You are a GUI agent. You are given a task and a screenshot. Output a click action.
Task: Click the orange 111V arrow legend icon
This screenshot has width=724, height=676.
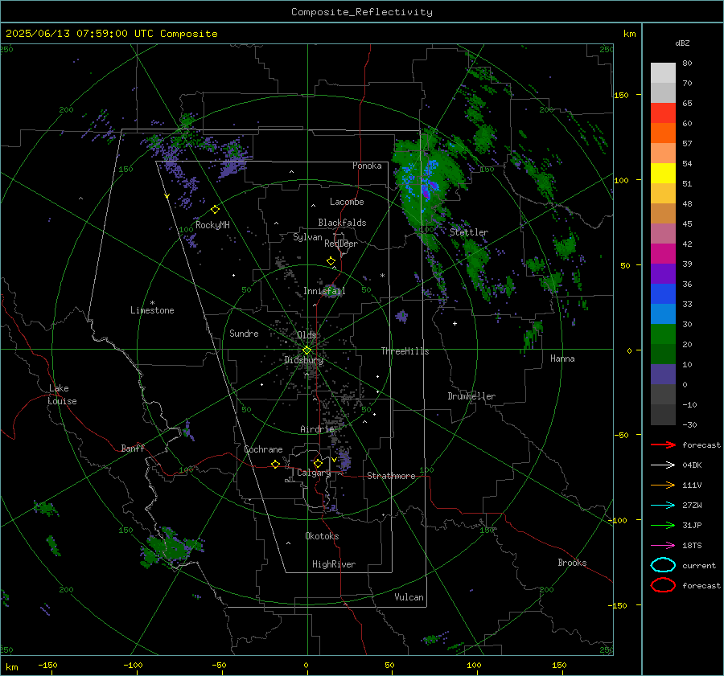tap(663, 485)
